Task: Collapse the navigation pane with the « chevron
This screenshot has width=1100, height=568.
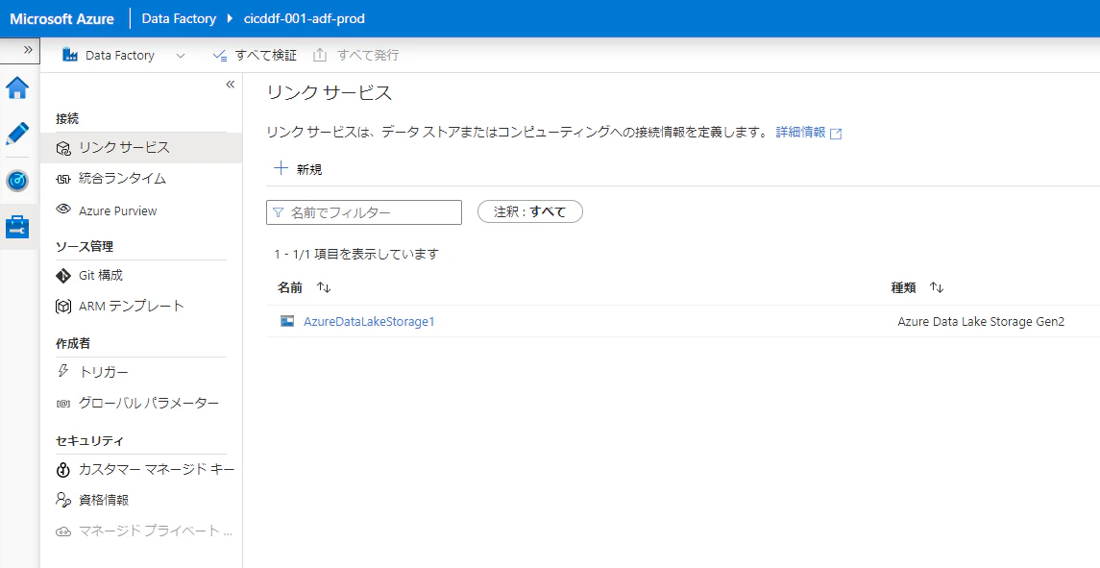Action: coord(230,85)
